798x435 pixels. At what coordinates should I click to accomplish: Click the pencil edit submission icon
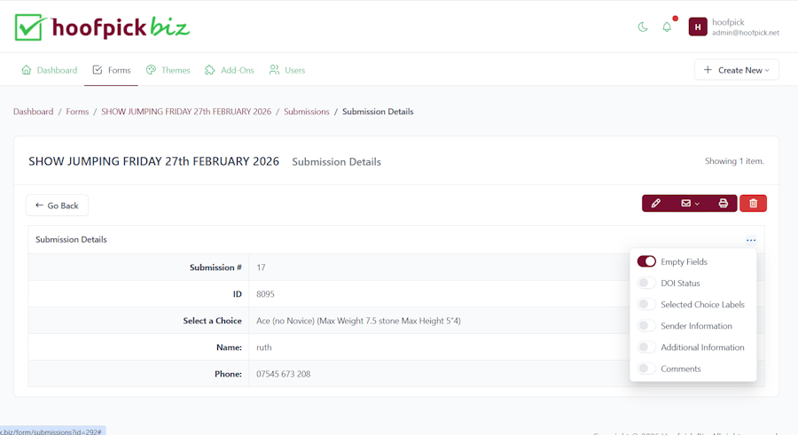click(x=655, y=204)
